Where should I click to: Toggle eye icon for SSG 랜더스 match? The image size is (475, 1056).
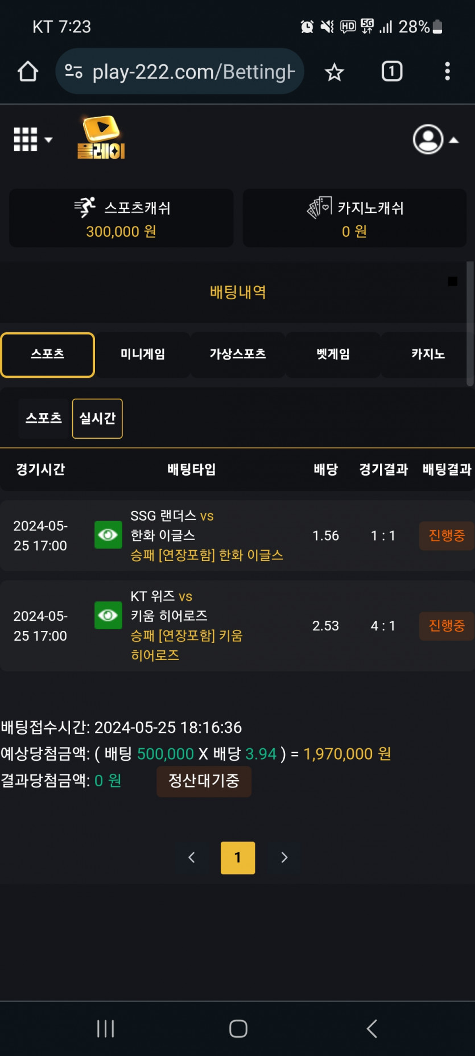click(x=108, y=535)
